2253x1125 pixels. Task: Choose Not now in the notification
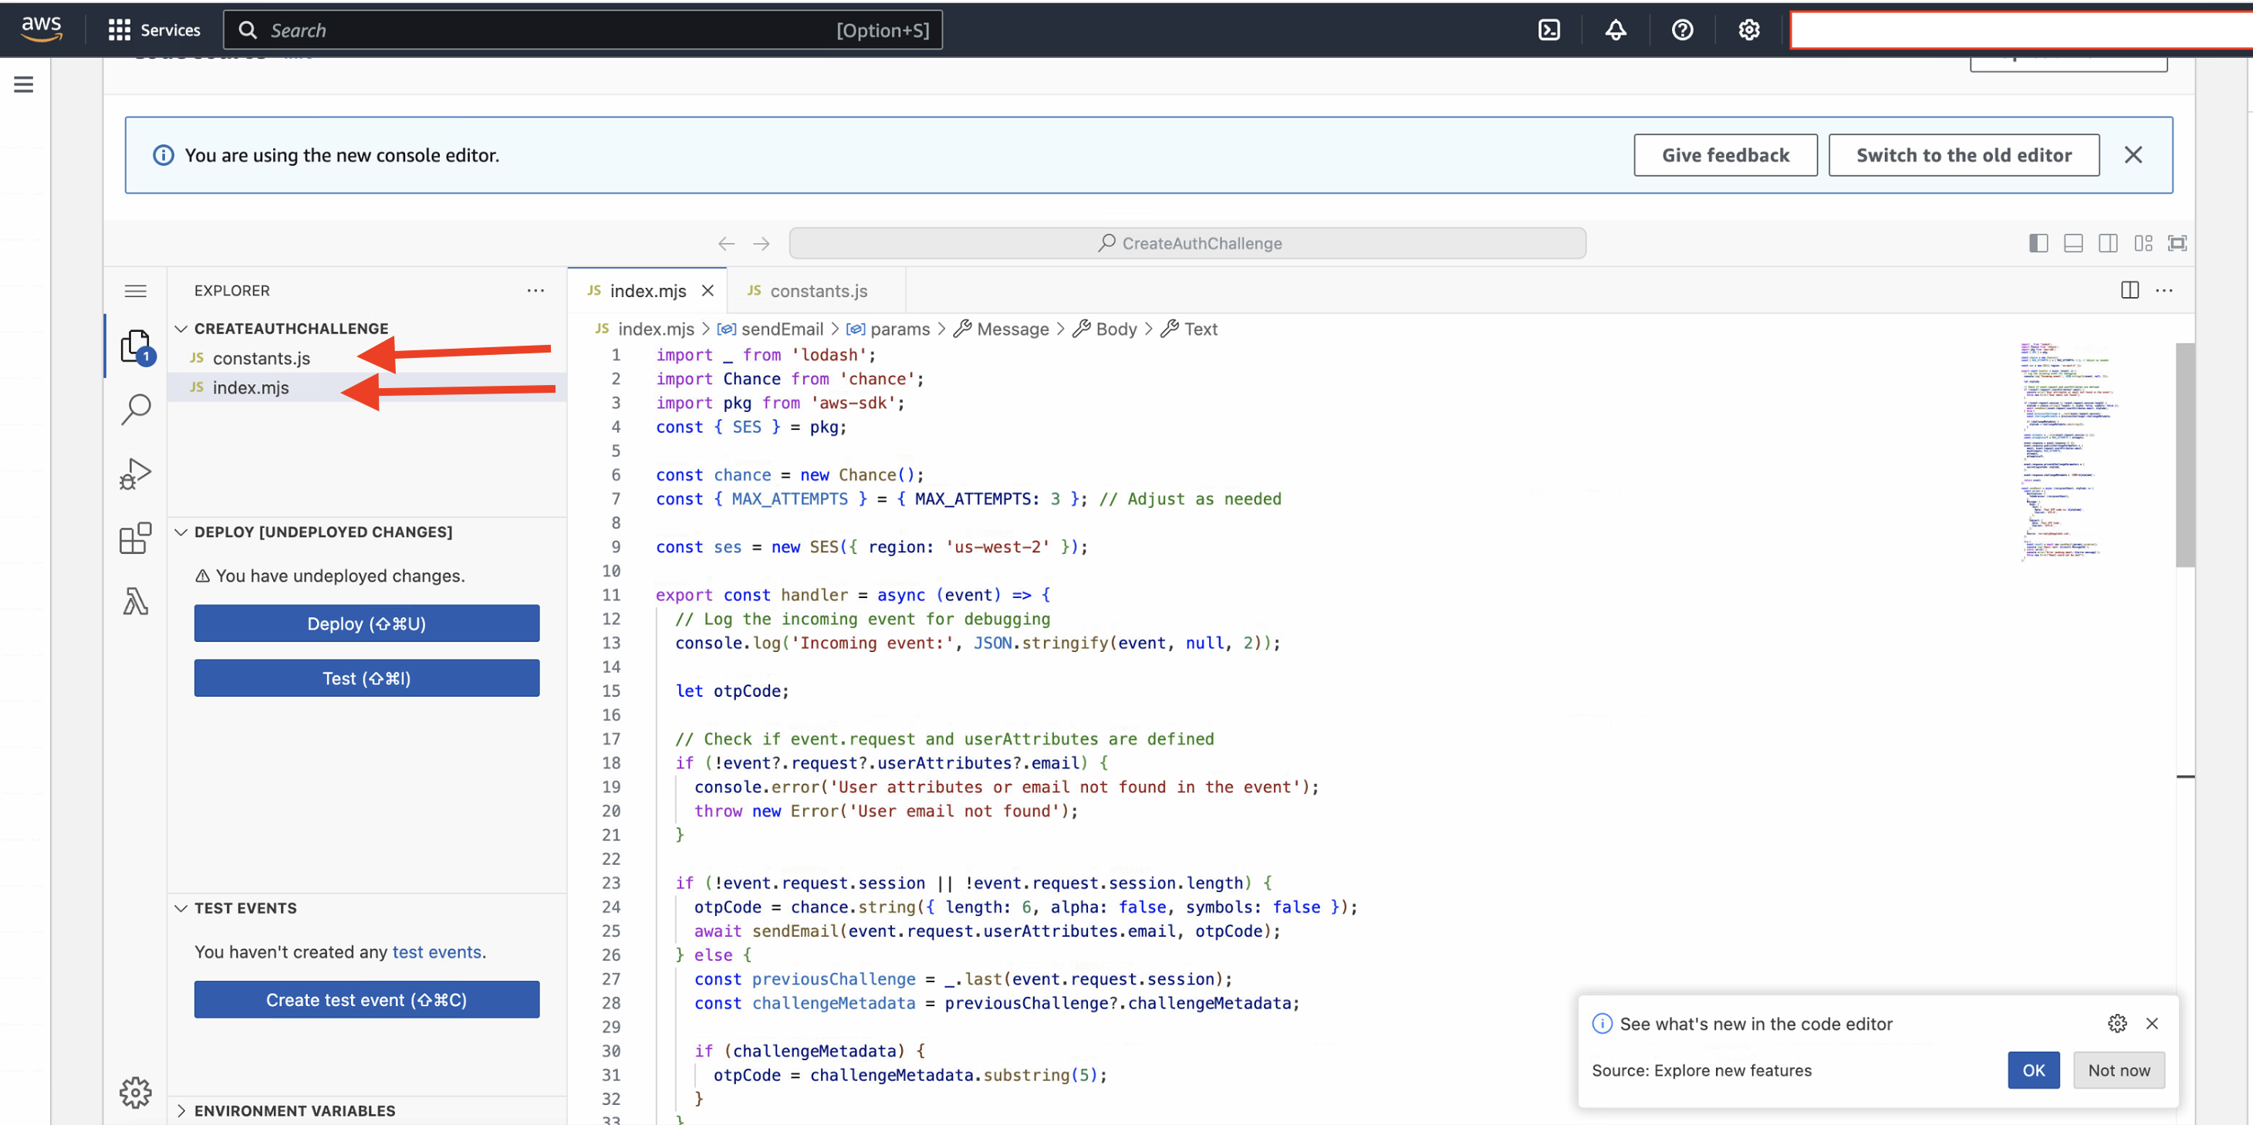click(x=2118, y=1071)
